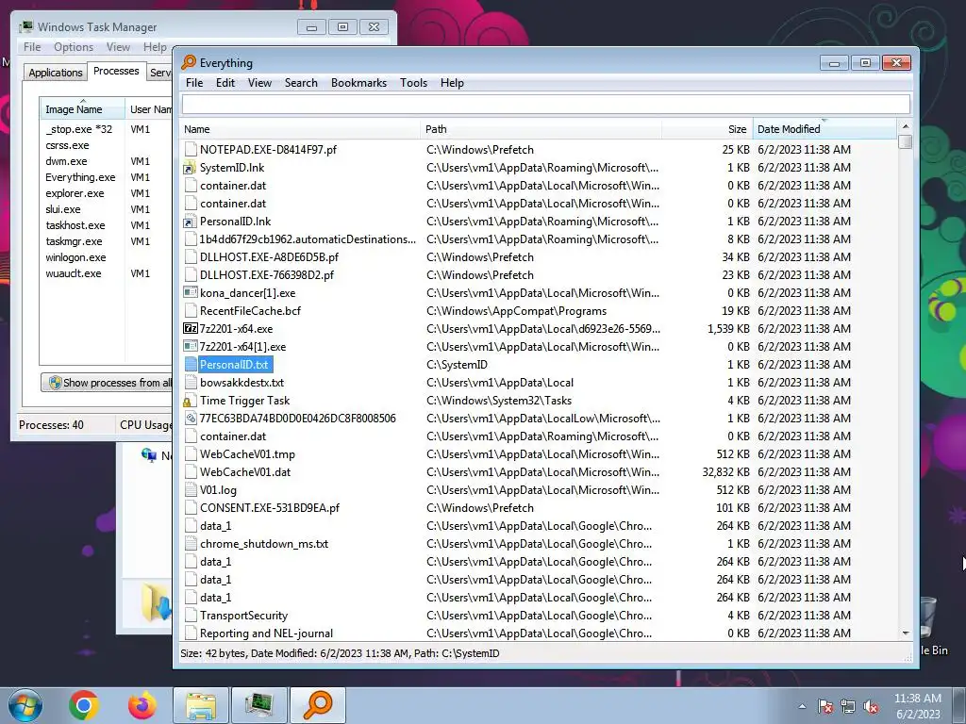Click the RecentFileCache.bcf file icon
The height and width of the screenshot is (724, 966).
click(191, 311)
